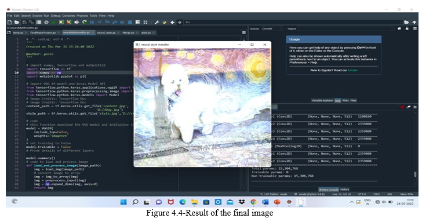The image size is (433, 222).
Task: Switch to the neural_style.py editor tab
Action: pyautogui.click(x=106, y=32)
